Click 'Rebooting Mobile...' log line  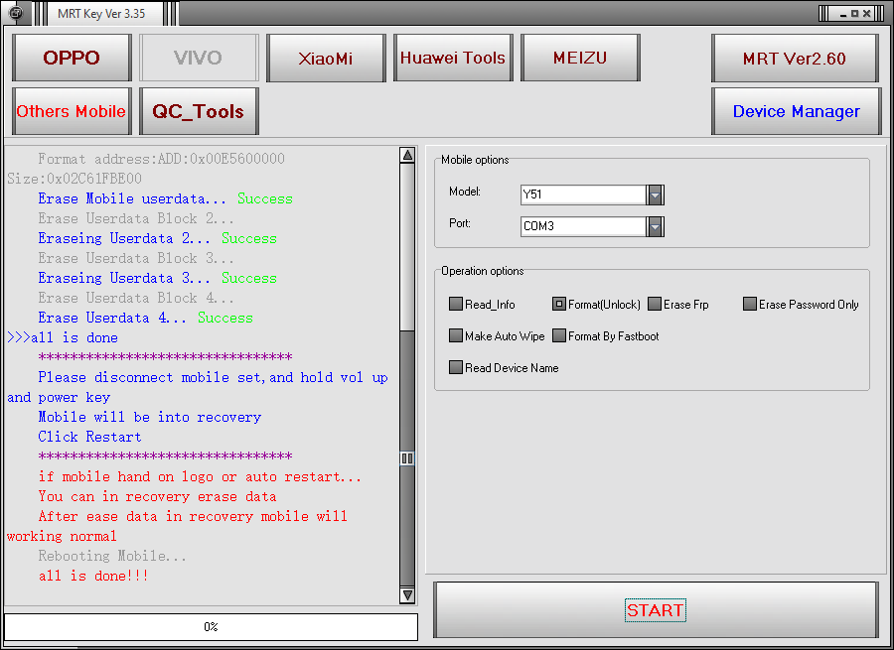112,556
